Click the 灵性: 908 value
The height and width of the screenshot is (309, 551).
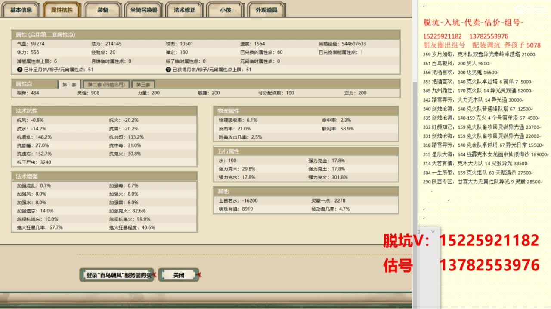tap(88, 93)
